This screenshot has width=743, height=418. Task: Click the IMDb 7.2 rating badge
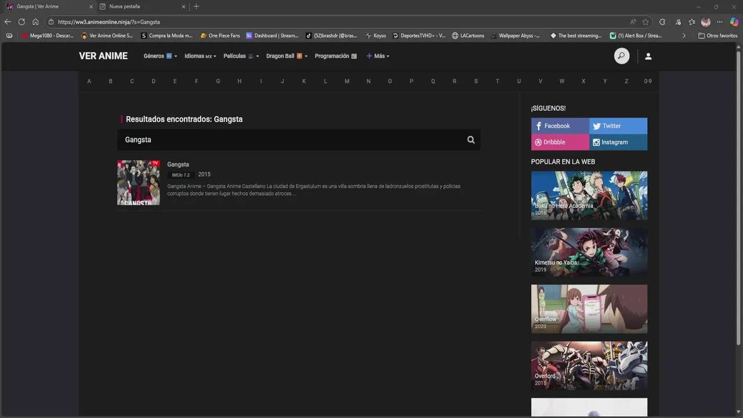pyautogui.click(x=181, y=175)
